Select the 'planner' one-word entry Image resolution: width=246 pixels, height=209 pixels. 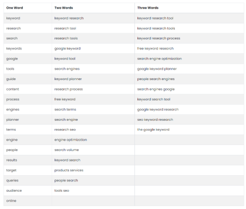tap(13, 119)
